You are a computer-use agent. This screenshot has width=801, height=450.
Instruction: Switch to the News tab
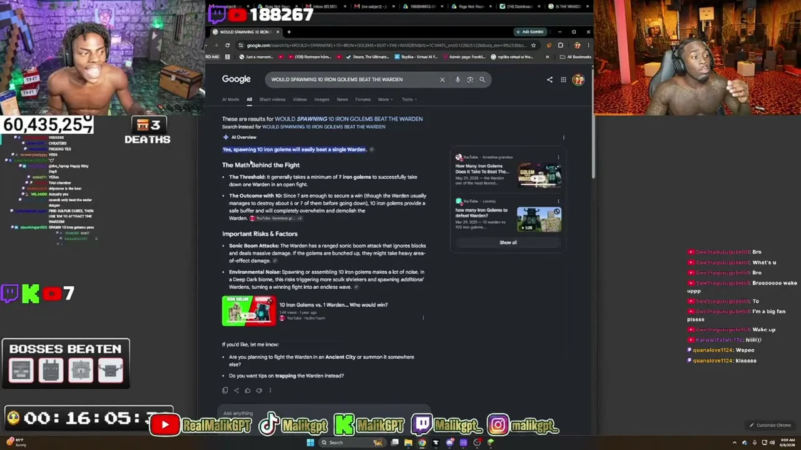[342, 99]
